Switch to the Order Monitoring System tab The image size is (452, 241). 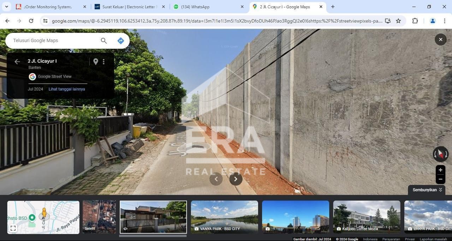click(x=51, y=7)
